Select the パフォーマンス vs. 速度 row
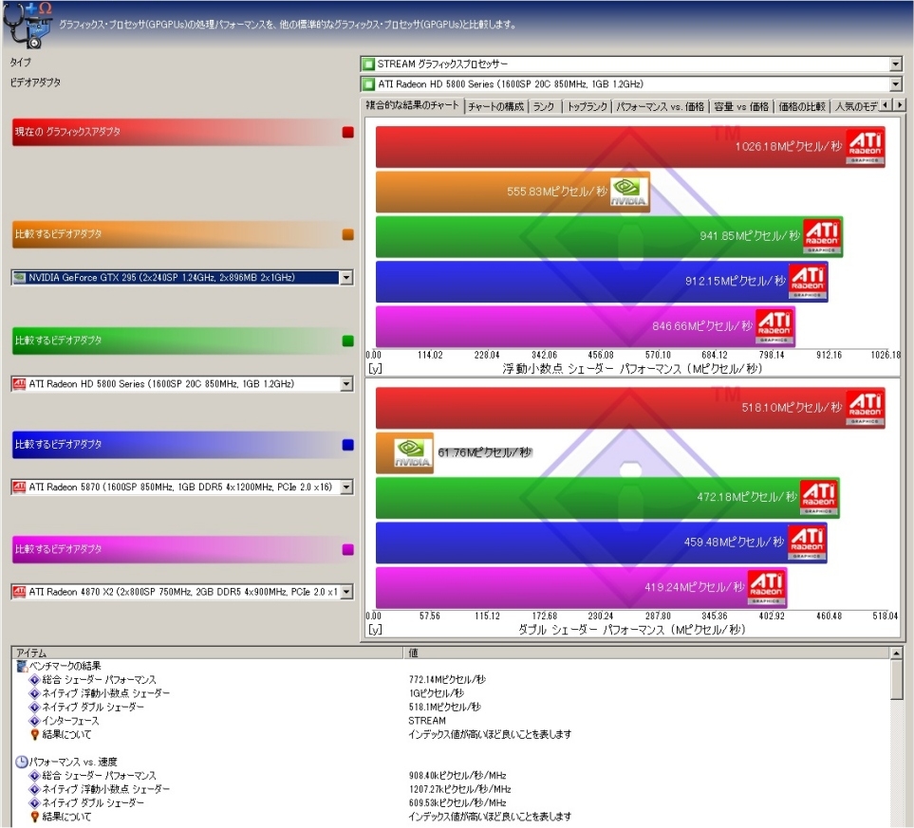Screen dimensions: 914x828 (x=453, y=762)
